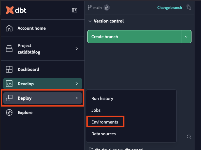Image resolution: width=201 pixels, height=150 pixels.
Task: Click the Develop code icon
Action: [9, 84]
